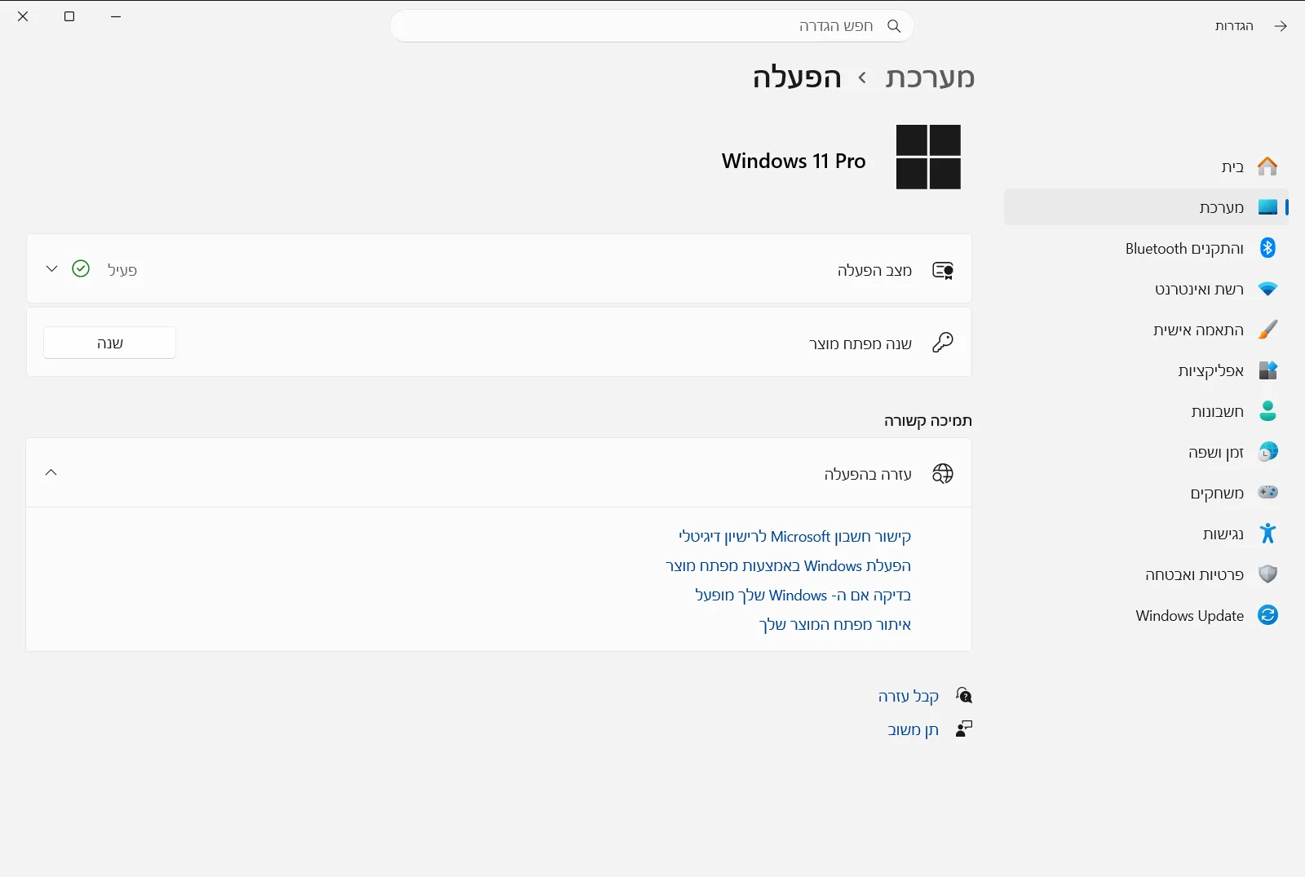Open the משחקים sidebar item
Image resolution: width=1305 pixels, height=877 pixels.
click(1146, 493)
